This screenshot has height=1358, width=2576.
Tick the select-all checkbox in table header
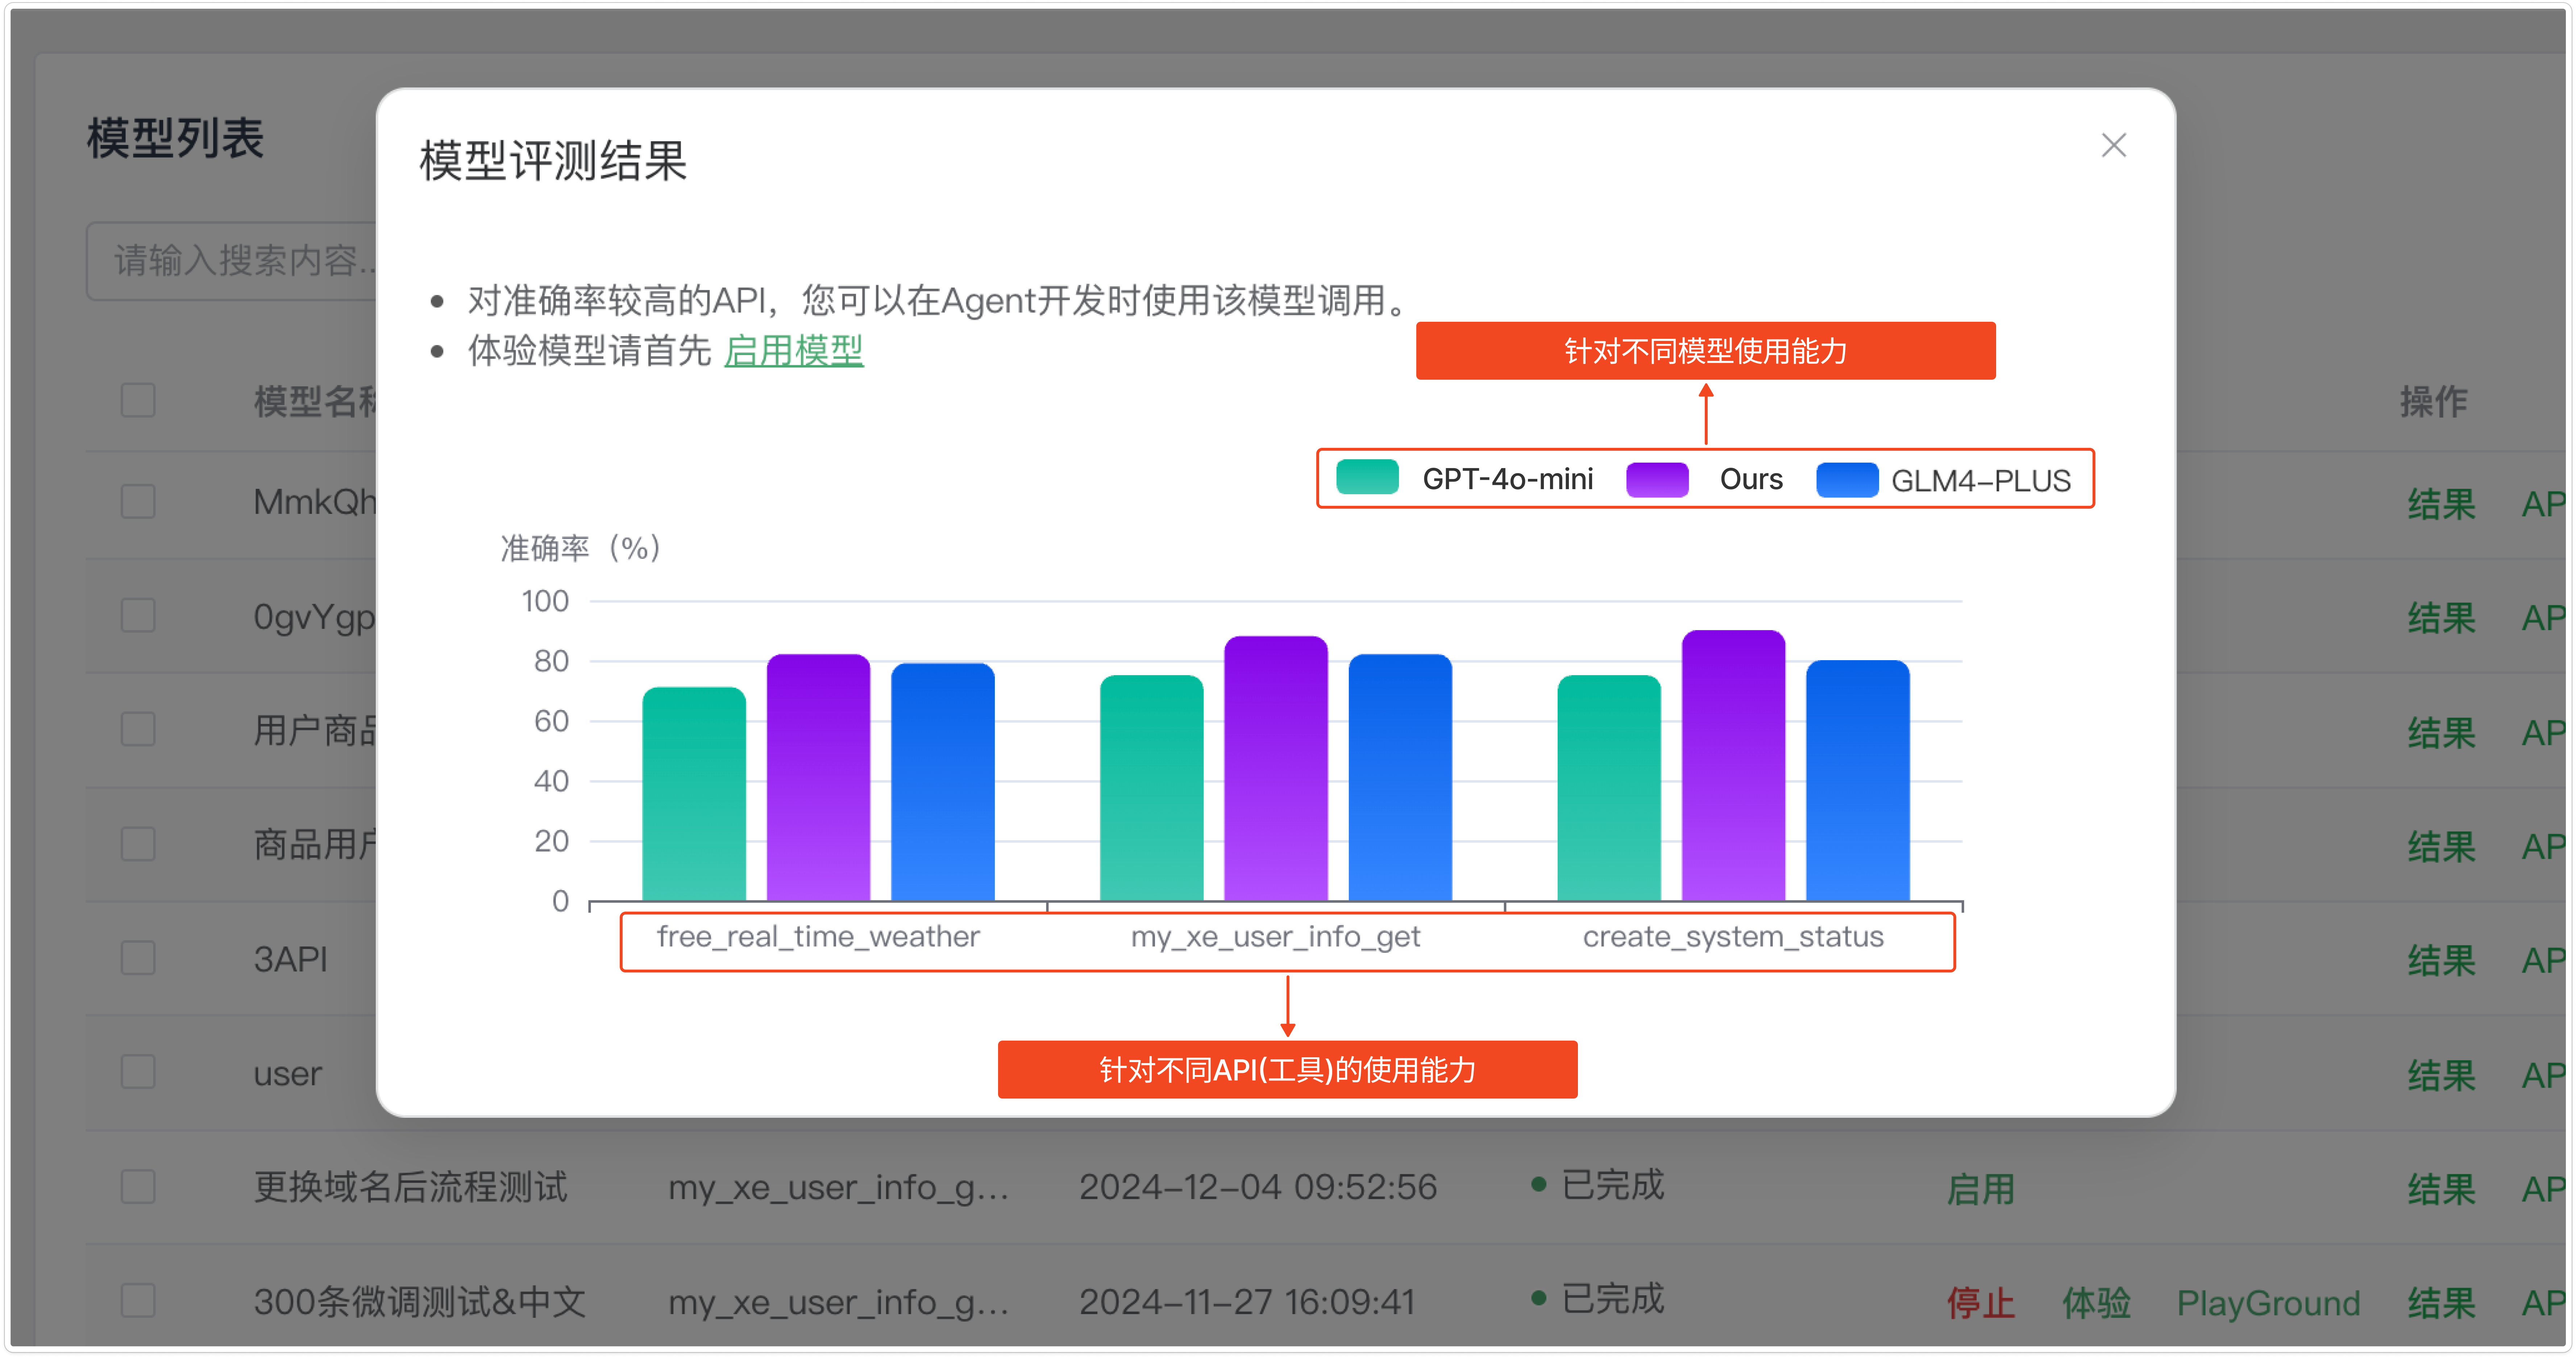click(x=138, y=400)
